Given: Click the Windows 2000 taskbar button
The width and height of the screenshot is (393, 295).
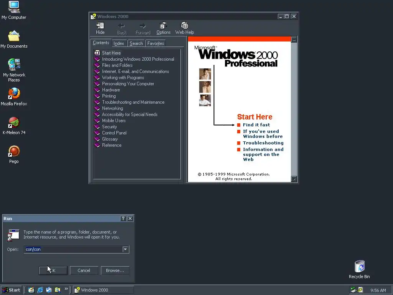Looking at the screenshot, I should coord(104,290).
